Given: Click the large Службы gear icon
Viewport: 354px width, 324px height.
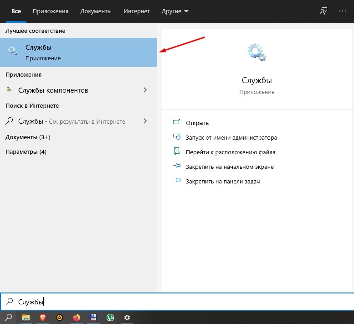Looking at the screenshot, I should [x=257, y=52].
